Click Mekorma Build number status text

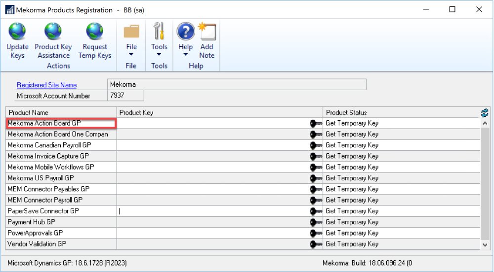368,263
